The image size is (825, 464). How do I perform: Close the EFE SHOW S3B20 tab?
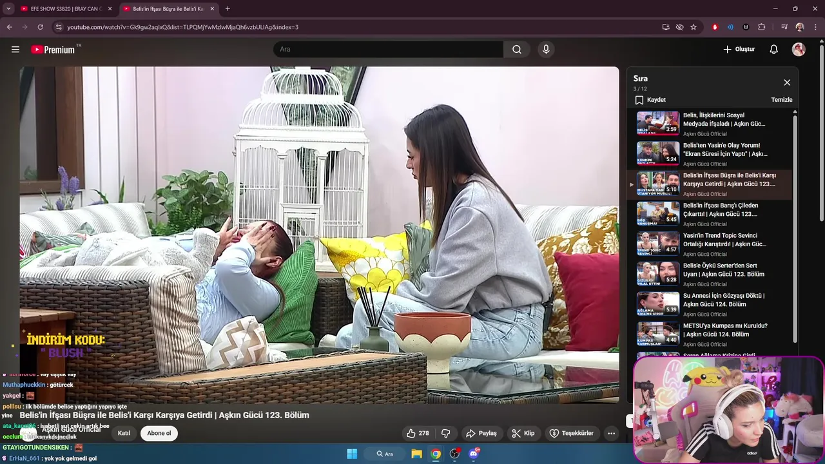pos(110,9)
